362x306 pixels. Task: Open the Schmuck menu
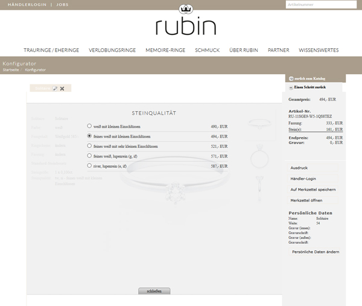coord(208,50)
